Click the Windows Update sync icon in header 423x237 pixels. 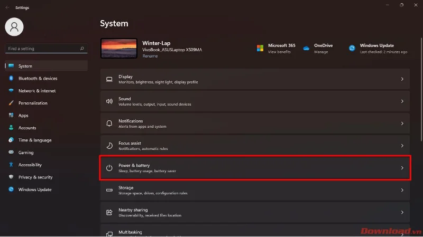point(352,48)
